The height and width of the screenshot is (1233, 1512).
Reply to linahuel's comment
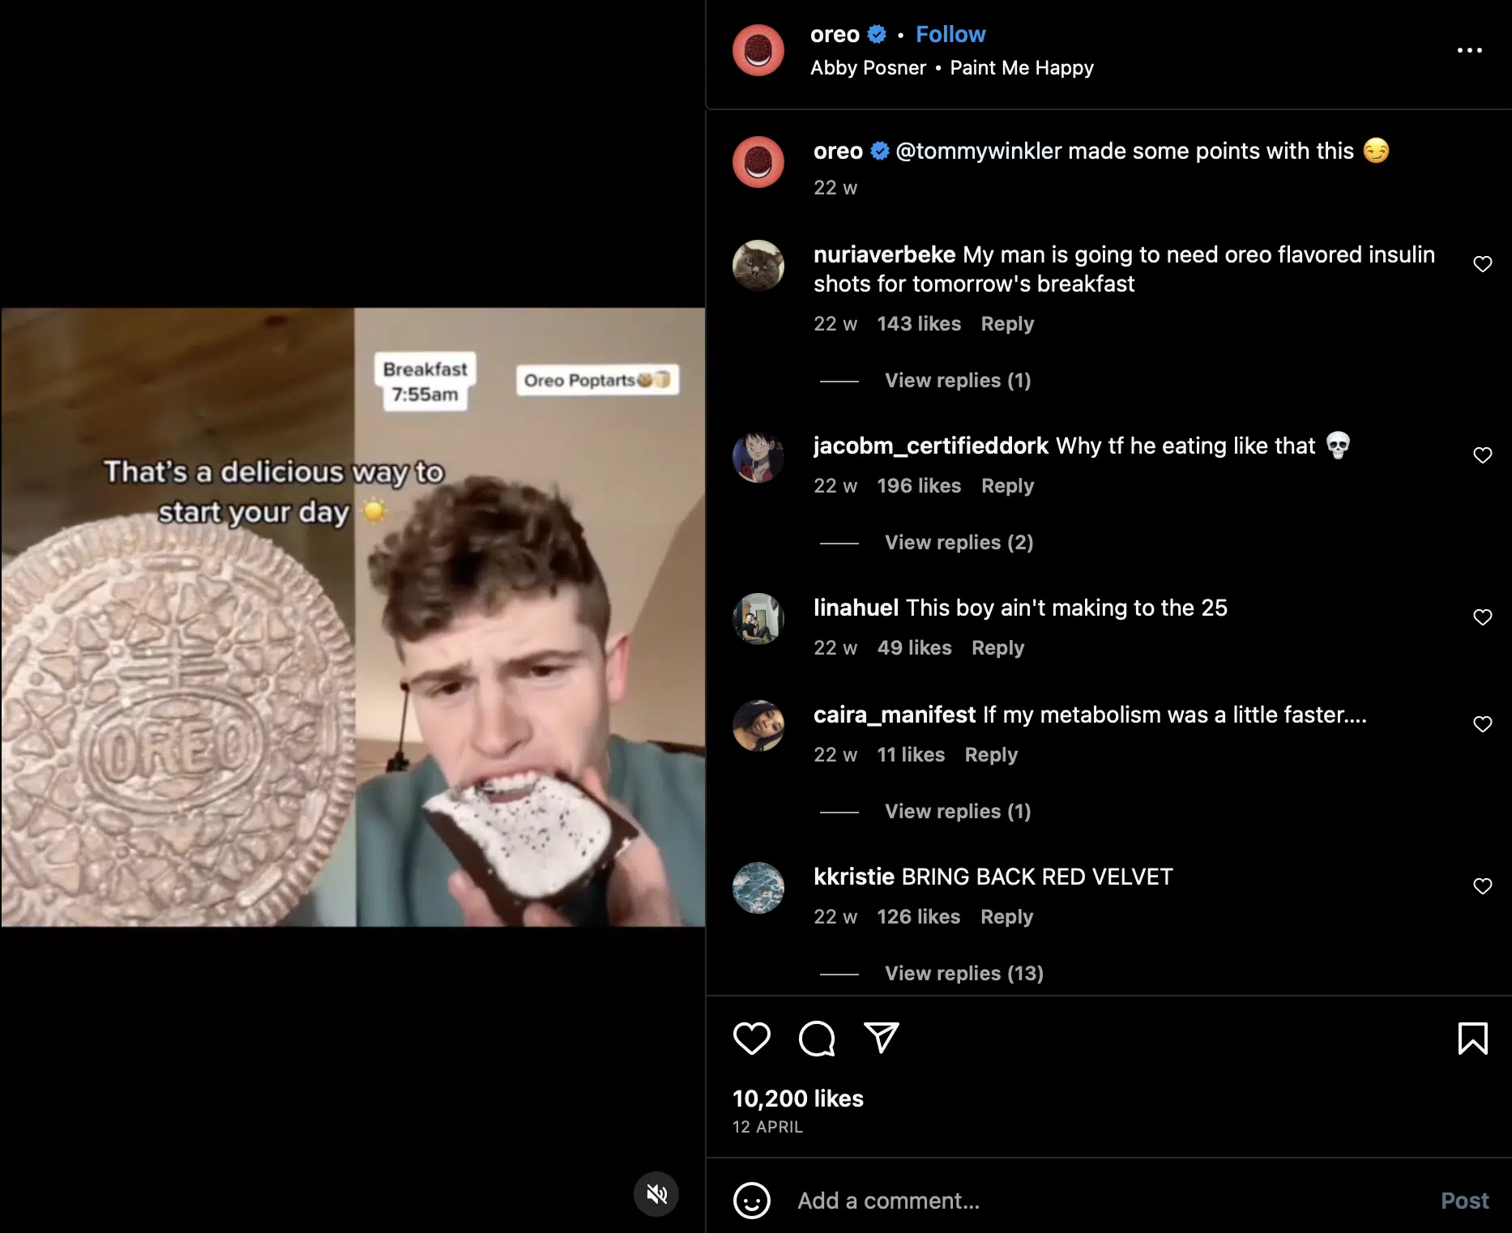click(997, 647)
